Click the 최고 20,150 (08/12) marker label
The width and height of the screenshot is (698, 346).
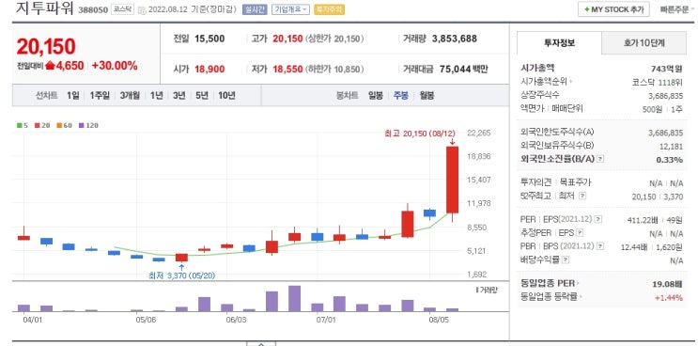pyautogui.click(x=420, y=134)
